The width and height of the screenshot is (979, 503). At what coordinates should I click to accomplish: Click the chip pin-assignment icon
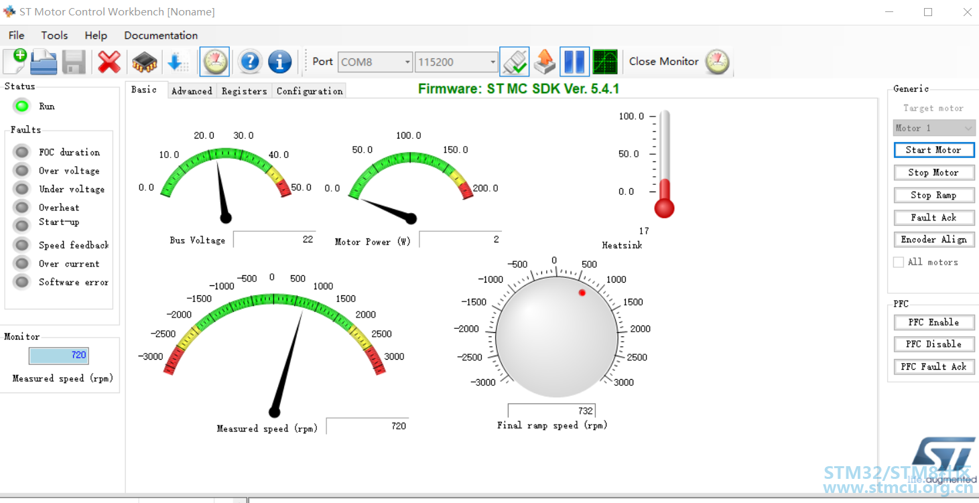tap(144, 62)
